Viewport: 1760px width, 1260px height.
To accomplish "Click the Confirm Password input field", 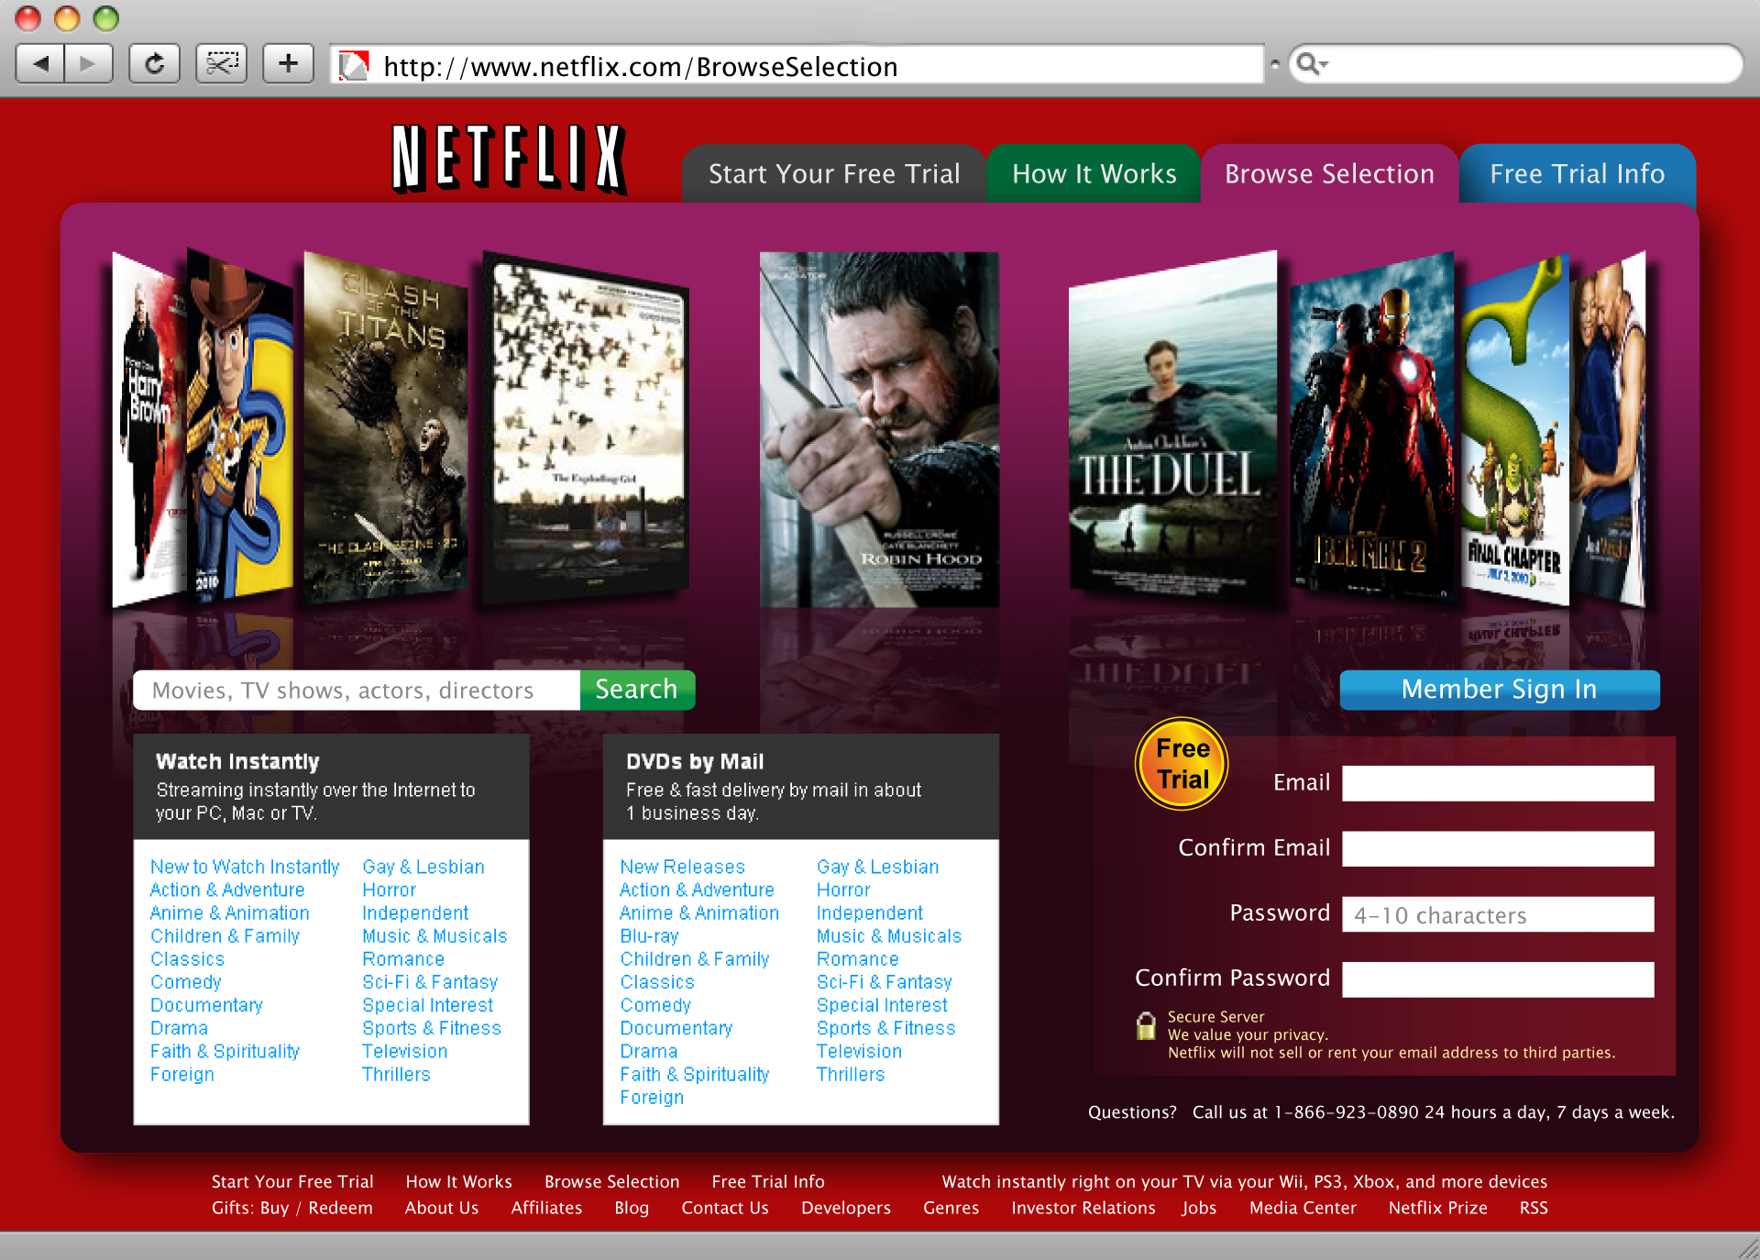I will (x=1498, y=979).
